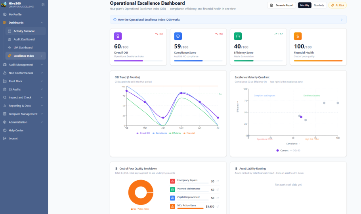The image size is (361, 214).
Task: Click the Overall OEI progress bar
Action: coord(138,61)
